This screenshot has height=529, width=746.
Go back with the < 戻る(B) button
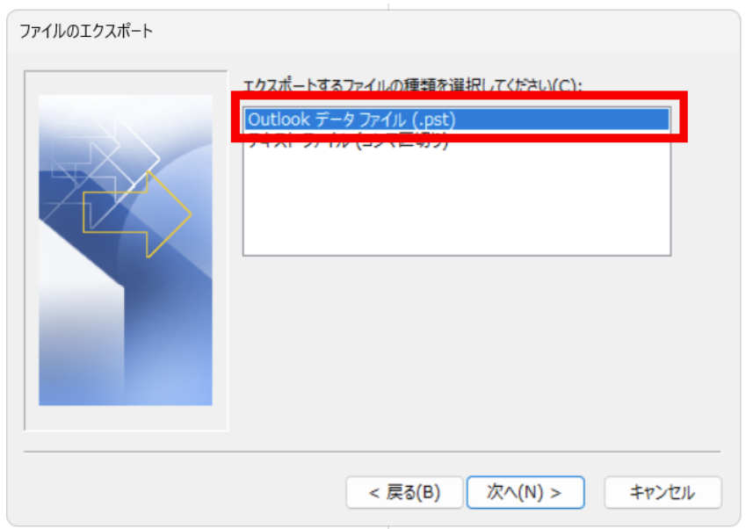coord(404,492)
